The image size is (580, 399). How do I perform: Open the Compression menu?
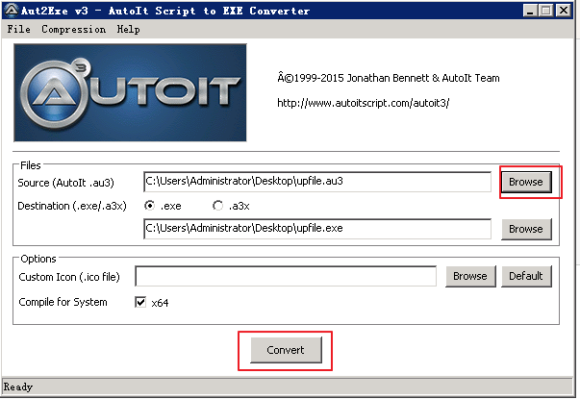(74, 29)
